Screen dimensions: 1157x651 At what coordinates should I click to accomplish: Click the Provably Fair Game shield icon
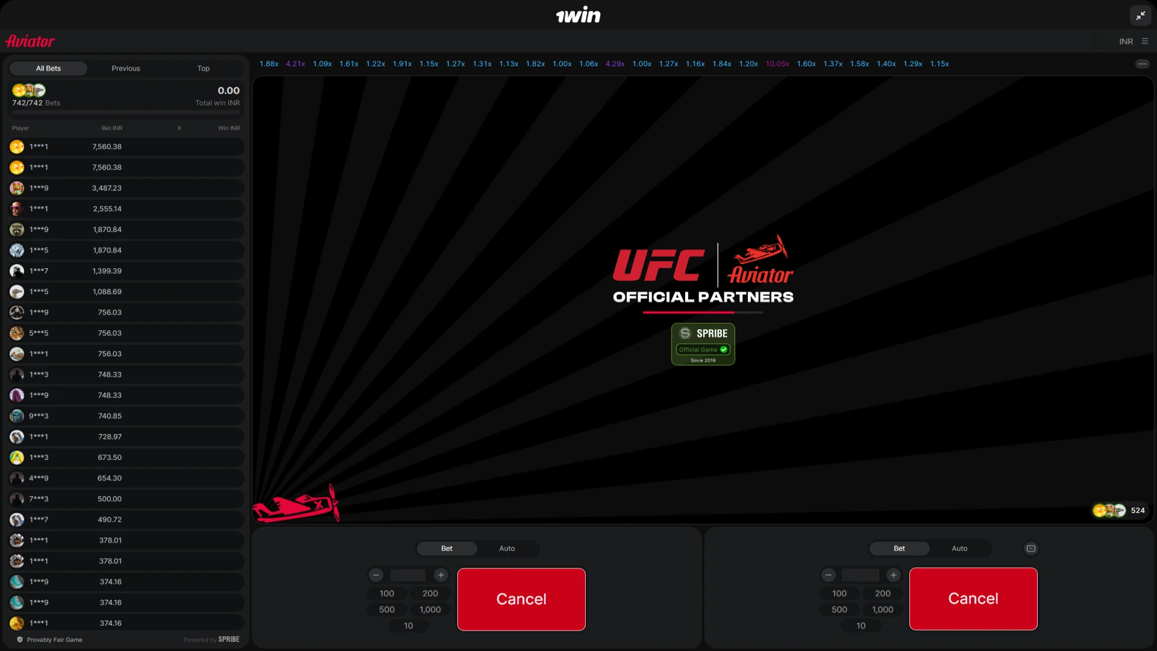click(x=20, y=640)
